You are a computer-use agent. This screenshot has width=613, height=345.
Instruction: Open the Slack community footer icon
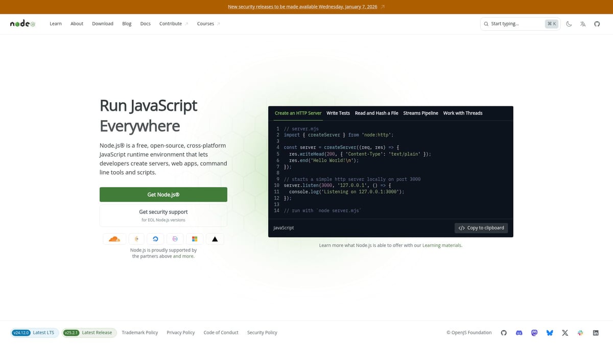point(580,333)
